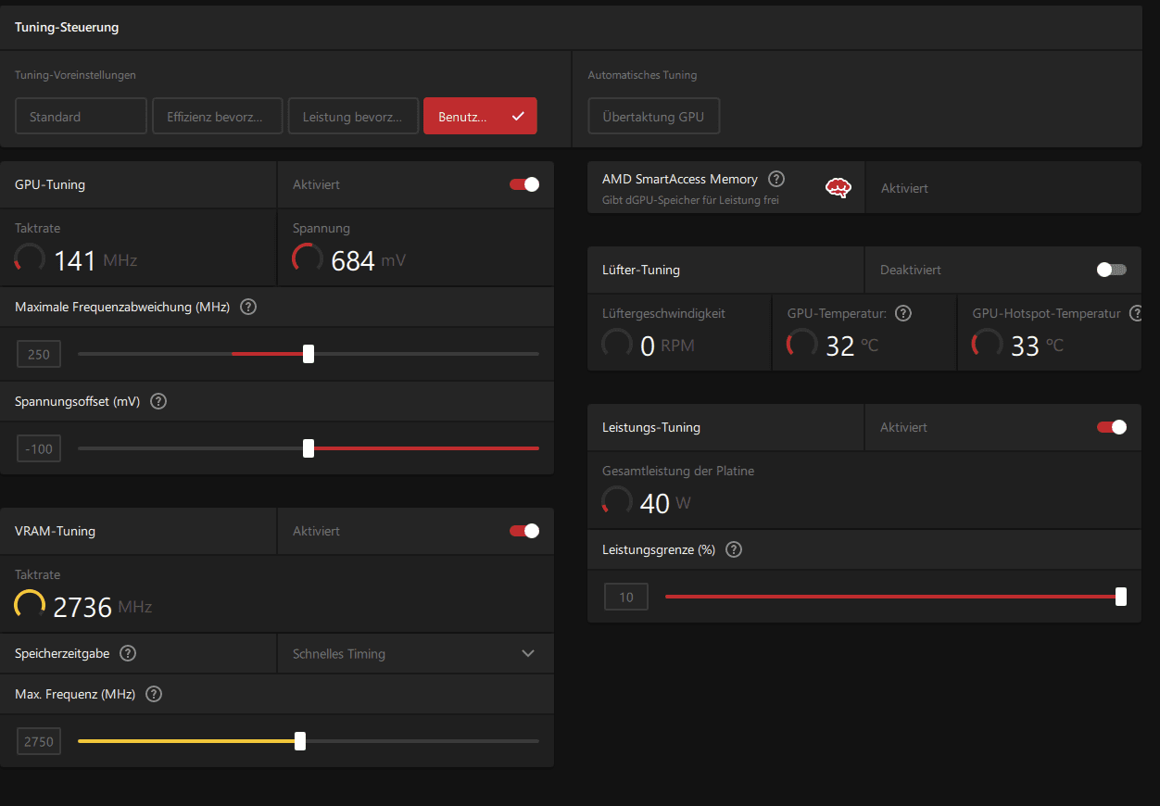Click the GPU Taktrate gauge icon
Screen dimensions: 1160x806
pos(31,258)
